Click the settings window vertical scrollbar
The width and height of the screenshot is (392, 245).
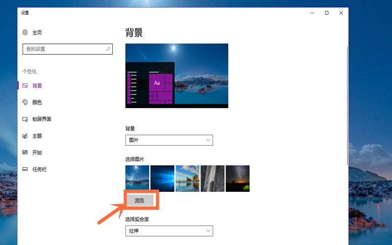tap(347, 106)
